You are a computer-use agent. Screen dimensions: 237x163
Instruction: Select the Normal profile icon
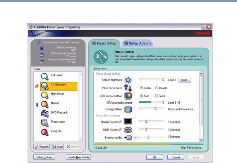click(x=45, y=105)
